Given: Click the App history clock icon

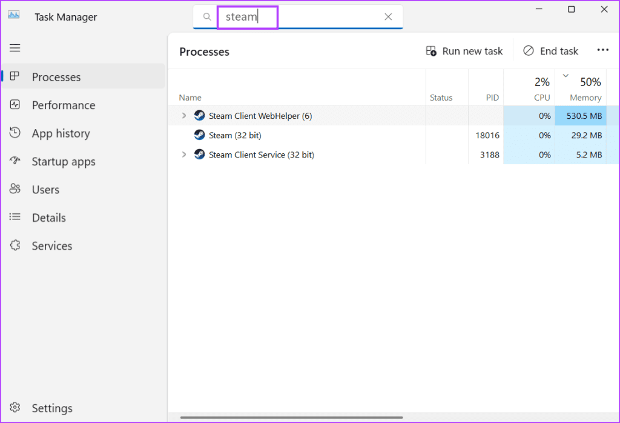Looking at the screenshot, I should [x=15, y=132].
